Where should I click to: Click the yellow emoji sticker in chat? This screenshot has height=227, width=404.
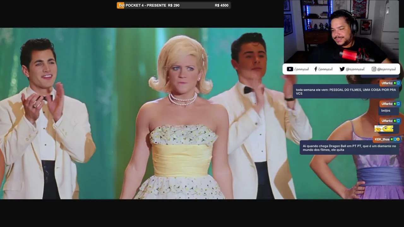[x=384, y=128]
